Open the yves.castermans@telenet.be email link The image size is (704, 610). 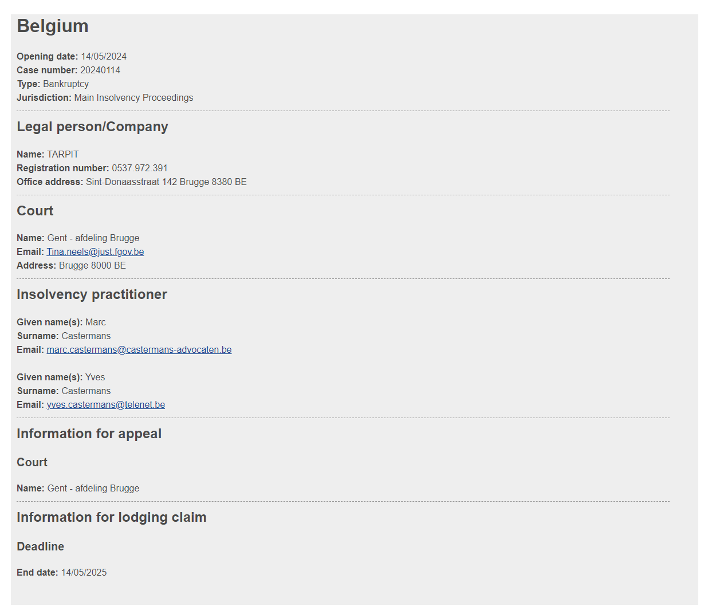106,405
